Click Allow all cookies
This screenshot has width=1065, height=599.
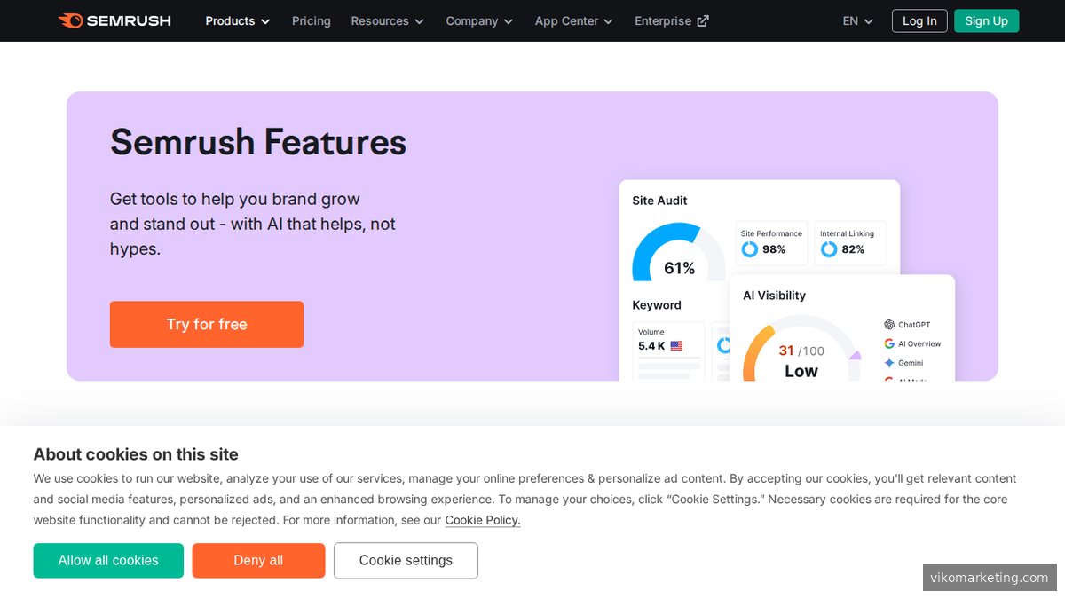point(107,560)
